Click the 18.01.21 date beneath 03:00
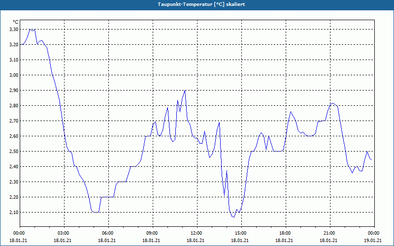394x246 pixels. (x=63, y=241)
